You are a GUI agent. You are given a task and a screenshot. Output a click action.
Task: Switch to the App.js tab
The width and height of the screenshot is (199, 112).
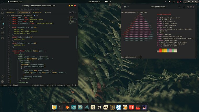48,12
